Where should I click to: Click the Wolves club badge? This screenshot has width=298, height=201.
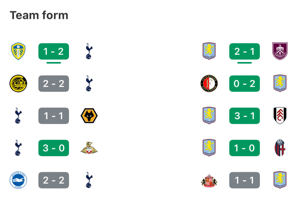pos(89,116)
